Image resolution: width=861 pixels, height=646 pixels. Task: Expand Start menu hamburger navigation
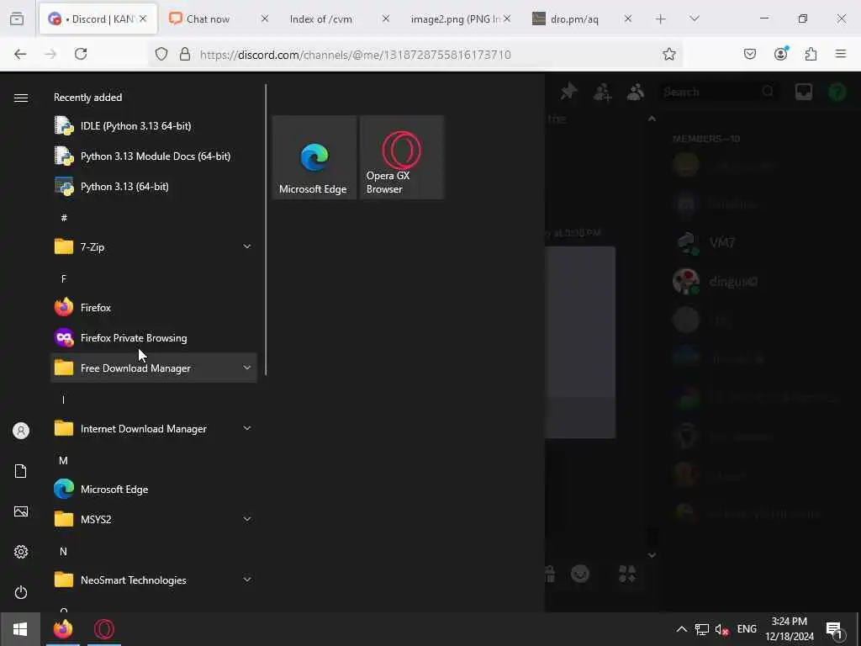click(x=21, y=98)
